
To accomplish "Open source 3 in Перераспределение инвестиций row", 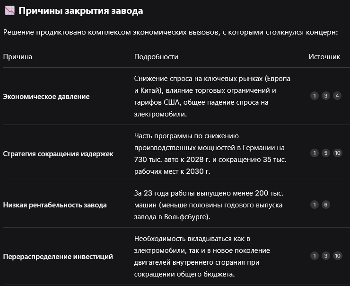I will tap(326, 256).
